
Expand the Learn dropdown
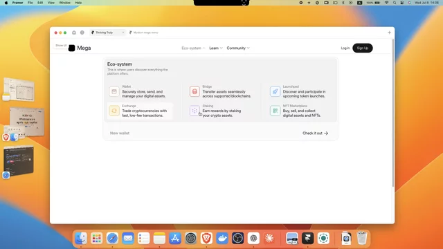[216, 48]
